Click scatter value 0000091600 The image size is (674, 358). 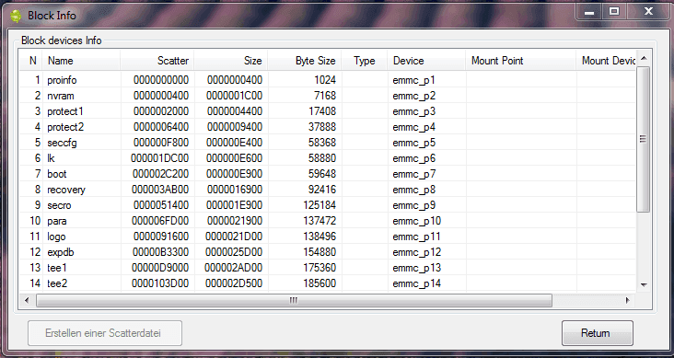(161, 237)
